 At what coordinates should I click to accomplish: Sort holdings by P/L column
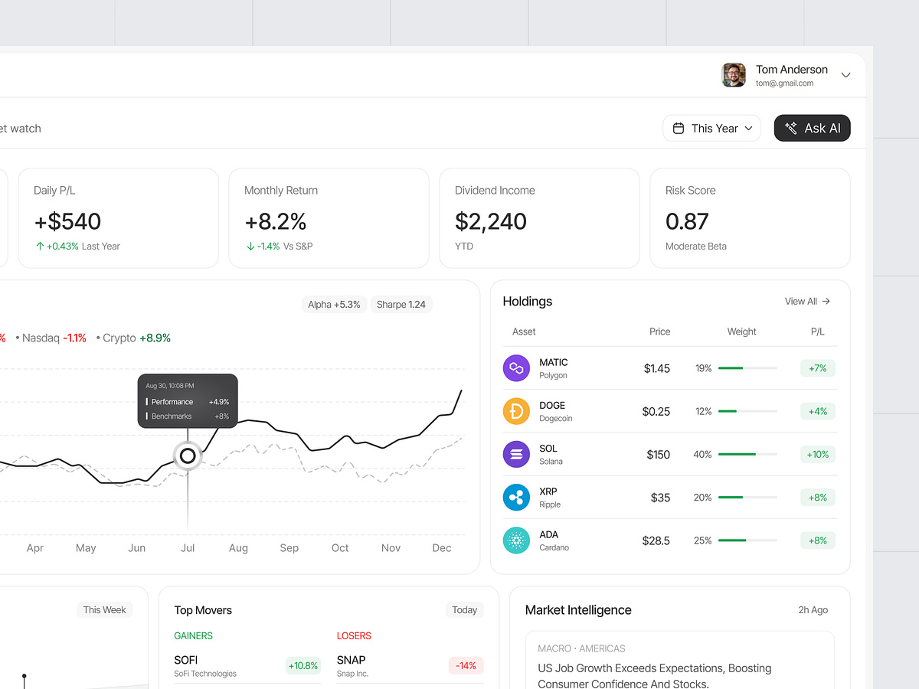coord(817,331)
